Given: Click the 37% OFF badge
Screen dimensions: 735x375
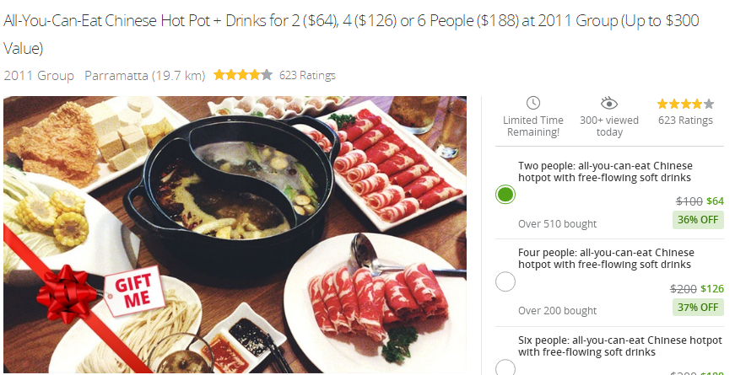Looking at the screenshot, I should click(x=698, y=307).
